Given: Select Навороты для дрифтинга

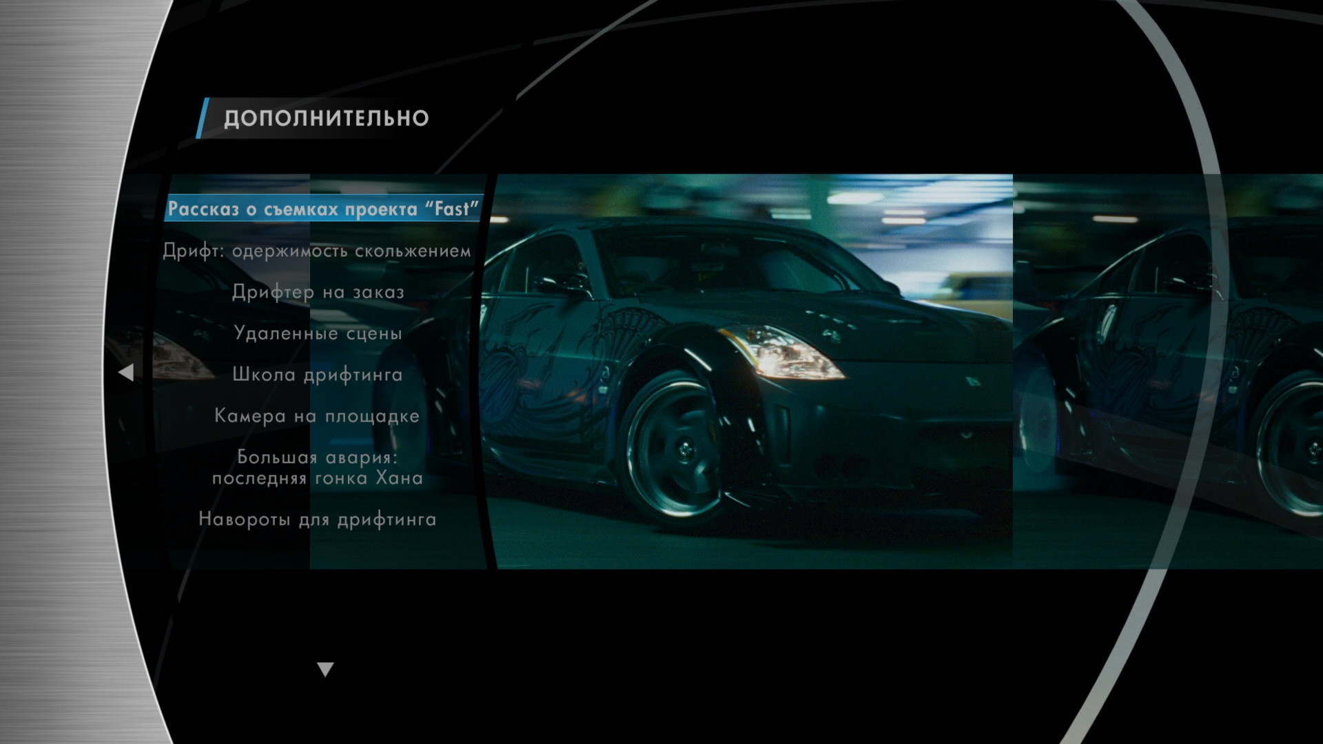Looking at the screenshot, I should click(317, 519).
